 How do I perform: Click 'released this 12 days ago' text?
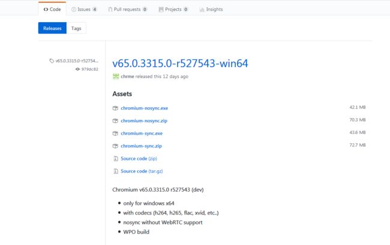click(x=161, y=77)
